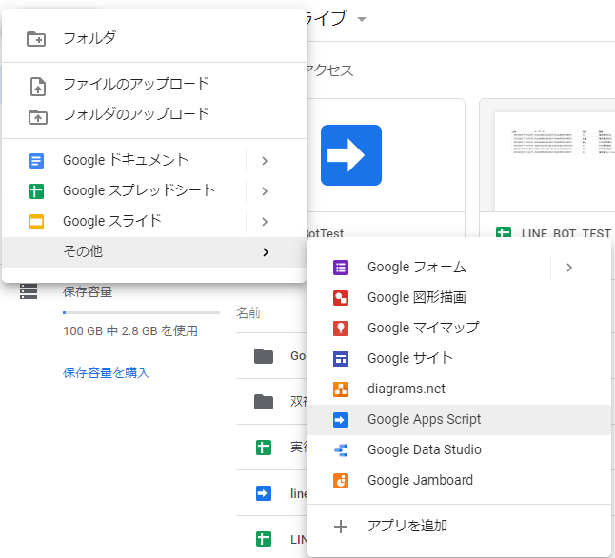Click the Sheets icon beside 実 row
This screenshot has height=558, width=615.
click(264, 448)
